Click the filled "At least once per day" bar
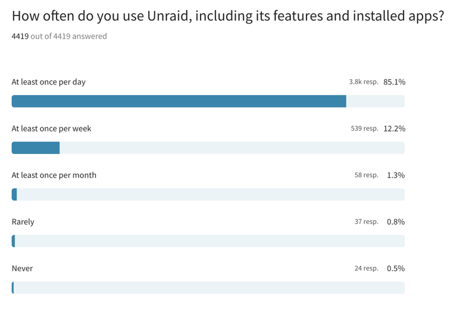Screen dimensions: 457x311 pyautogui.click(x=179, y=101)
